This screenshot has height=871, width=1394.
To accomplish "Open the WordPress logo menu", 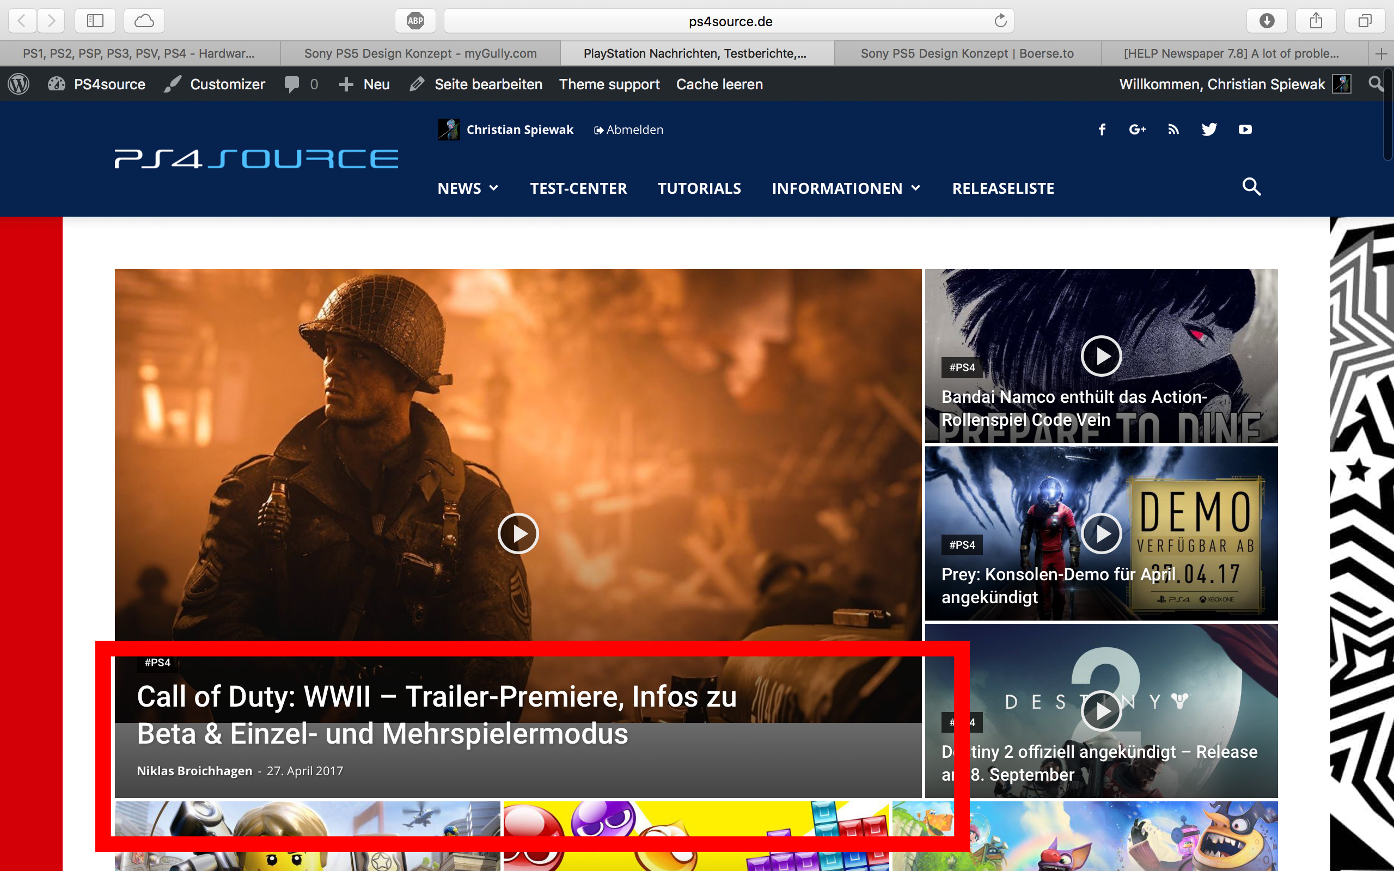I will (19, 84).
